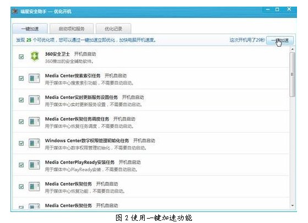Click the Media Center恢复任务调度任务 row icon
The width and height of the screenshot is (308, 223).
[x=34, y=122]
